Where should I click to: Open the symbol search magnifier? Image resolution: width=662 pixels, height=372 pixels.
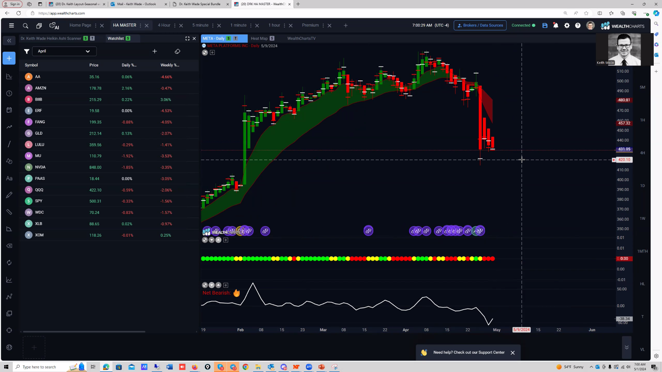click(26, 25)
